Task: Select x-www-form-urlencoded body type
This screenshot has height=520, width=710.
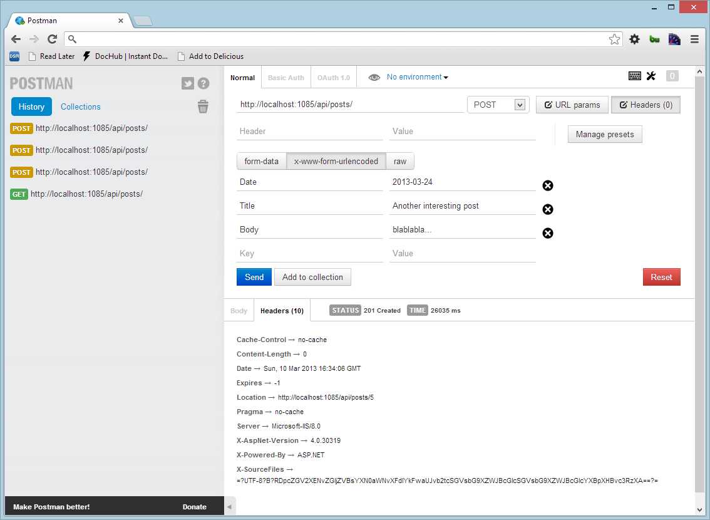Action: (336, 161)
